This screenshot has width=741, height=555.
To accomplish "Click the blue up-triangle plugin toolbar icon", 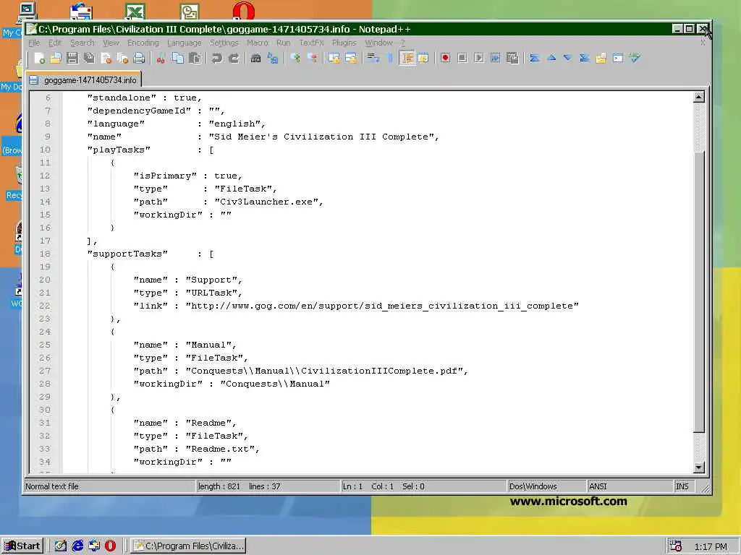I will coord(551,58).
